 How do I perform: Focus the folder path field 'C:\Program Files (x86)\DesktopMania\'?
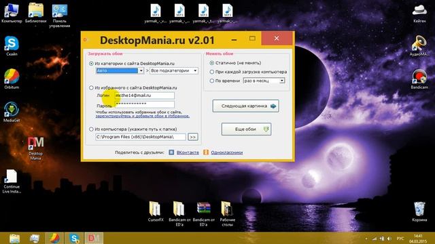pos(141,137)
